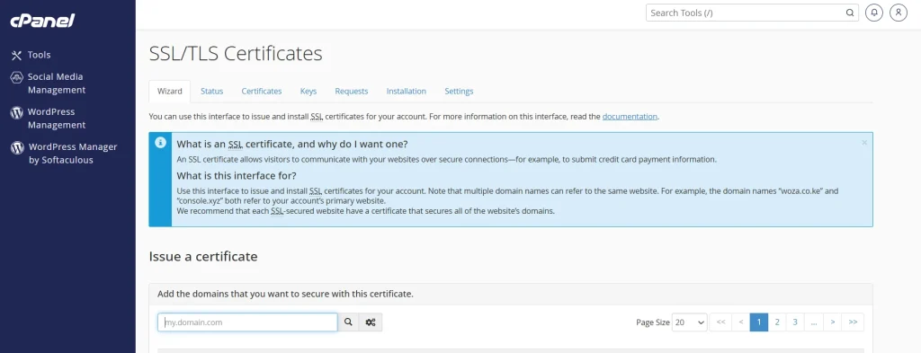
Task: Click the pagination ellipsis button
Action: [x=813, y=322]
